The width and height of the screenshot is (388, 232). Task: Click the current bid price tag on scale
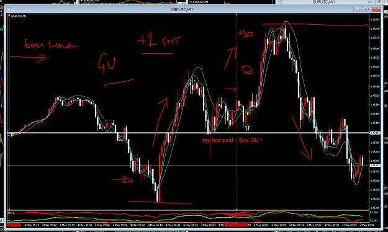[x=374, y=165]
